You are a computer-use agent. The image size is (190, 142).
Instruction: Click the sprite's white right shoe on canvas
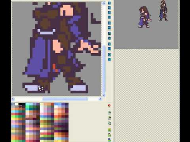79,88
